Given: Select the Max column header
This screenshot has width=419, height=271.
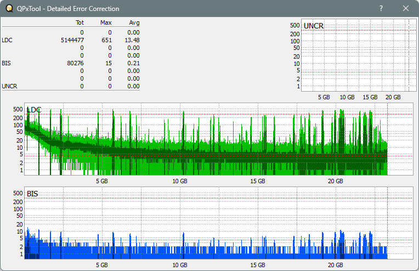Looking at the screenshot, I should (x=106, y=23).
